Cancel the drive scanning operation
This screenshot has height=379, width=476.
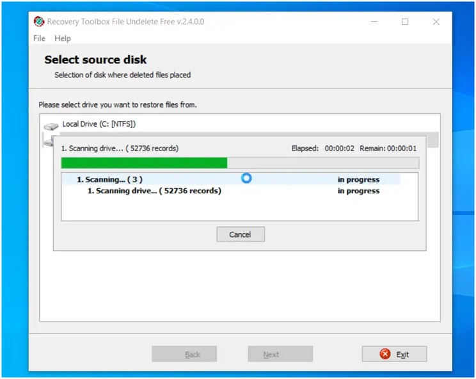(x=241, y=234)
